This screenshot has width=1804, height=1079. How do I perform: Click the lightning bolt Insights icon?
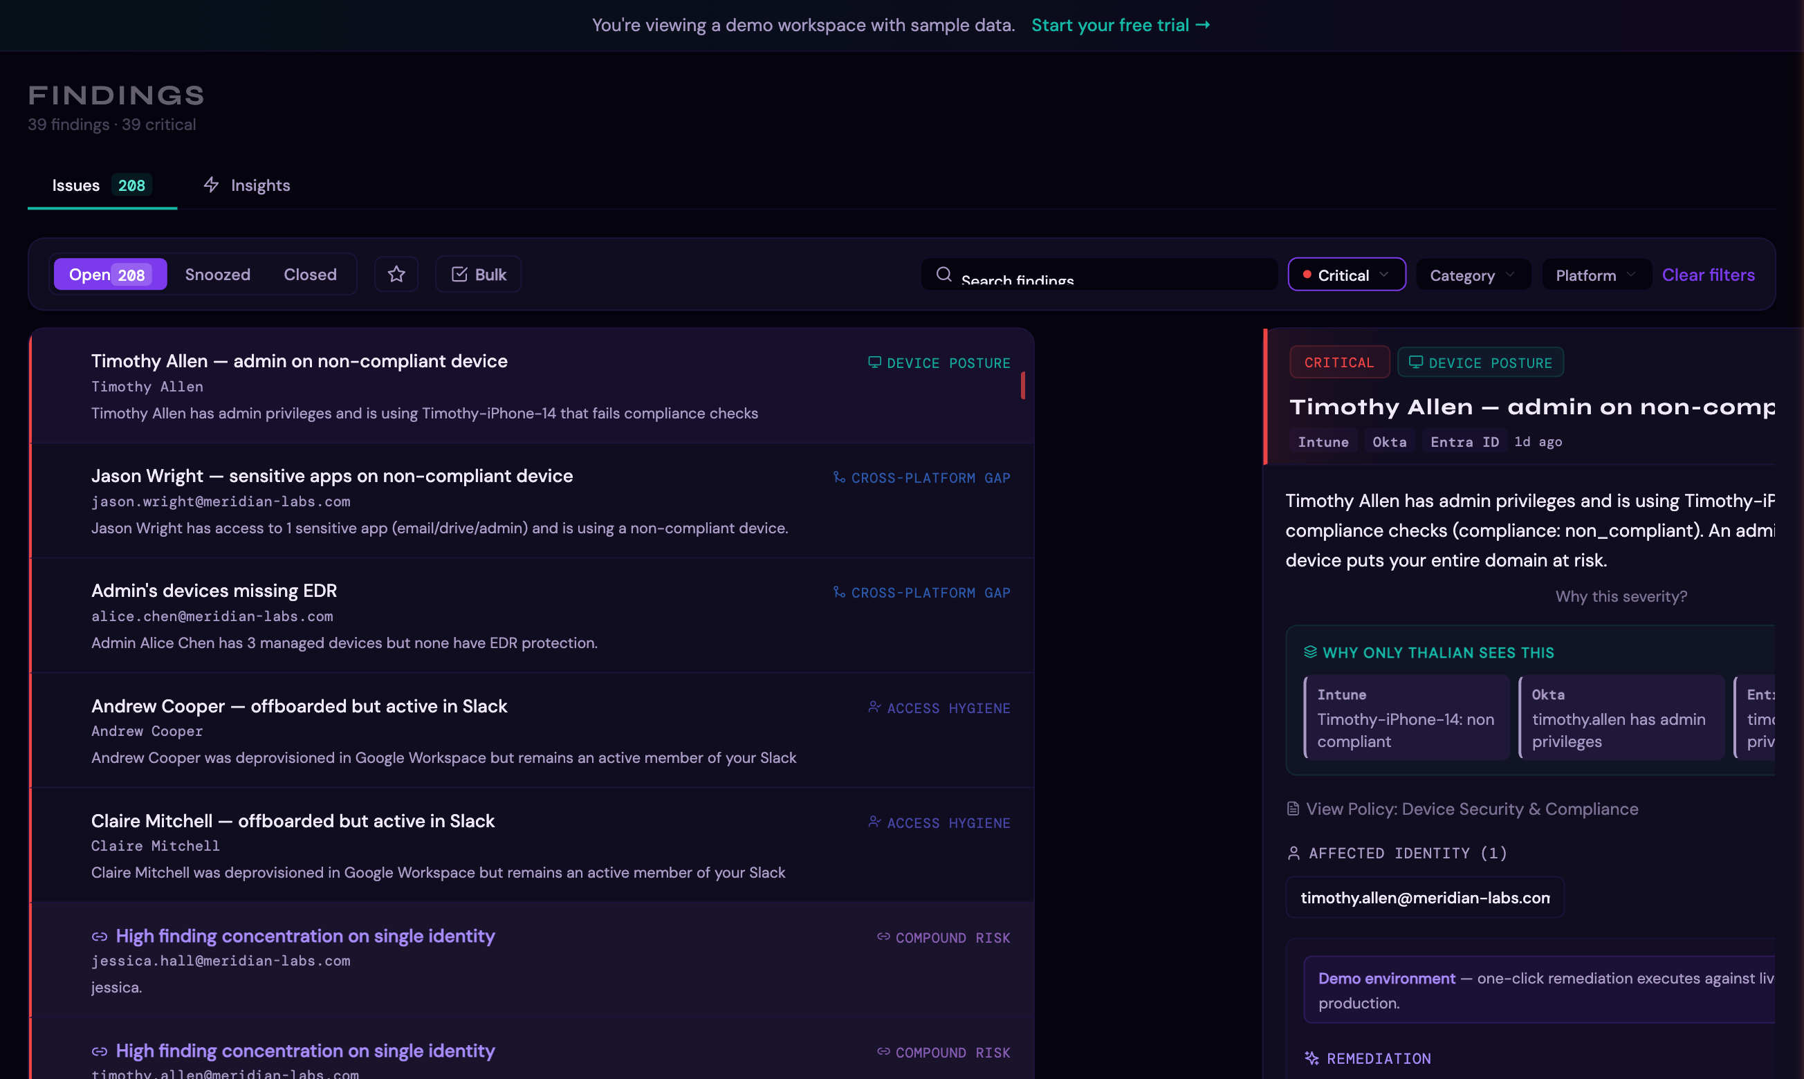[x=212, y=185]
